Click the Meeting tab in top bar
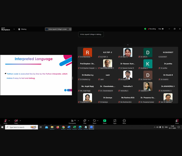 tap(22, 29)
